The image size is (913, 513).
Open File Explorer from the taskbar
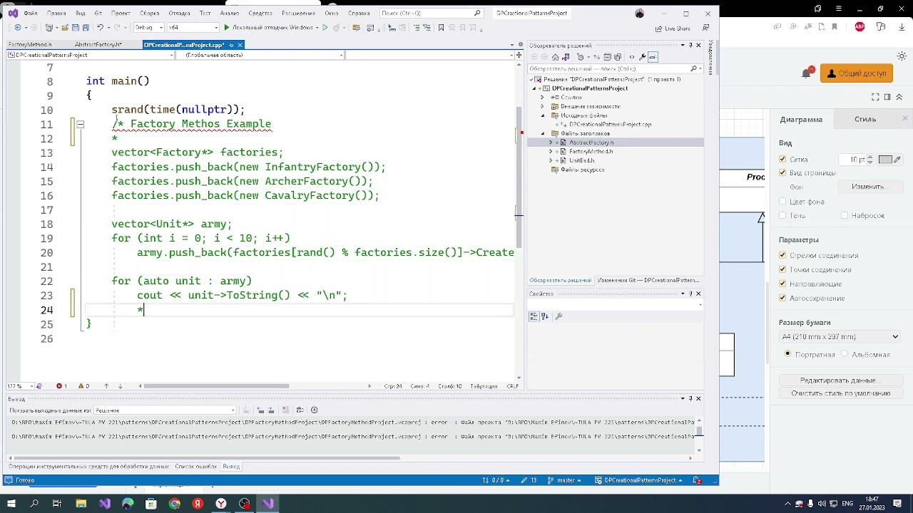81,504
